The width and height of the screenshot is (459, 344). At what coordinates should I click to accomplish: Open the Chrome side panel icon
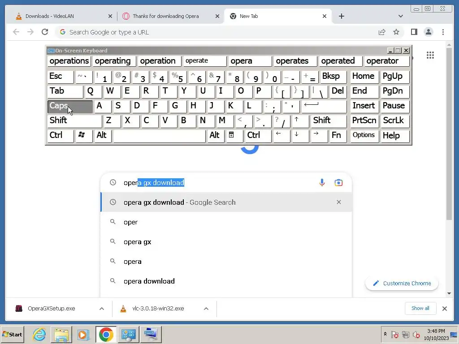click(414, 32)
